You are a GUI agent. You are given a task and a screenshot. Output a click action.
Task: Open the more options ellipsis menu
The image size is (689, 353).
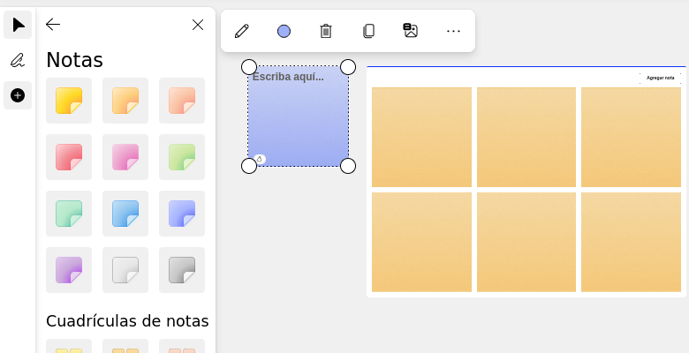pyautogui.click(x=453, y=31)
